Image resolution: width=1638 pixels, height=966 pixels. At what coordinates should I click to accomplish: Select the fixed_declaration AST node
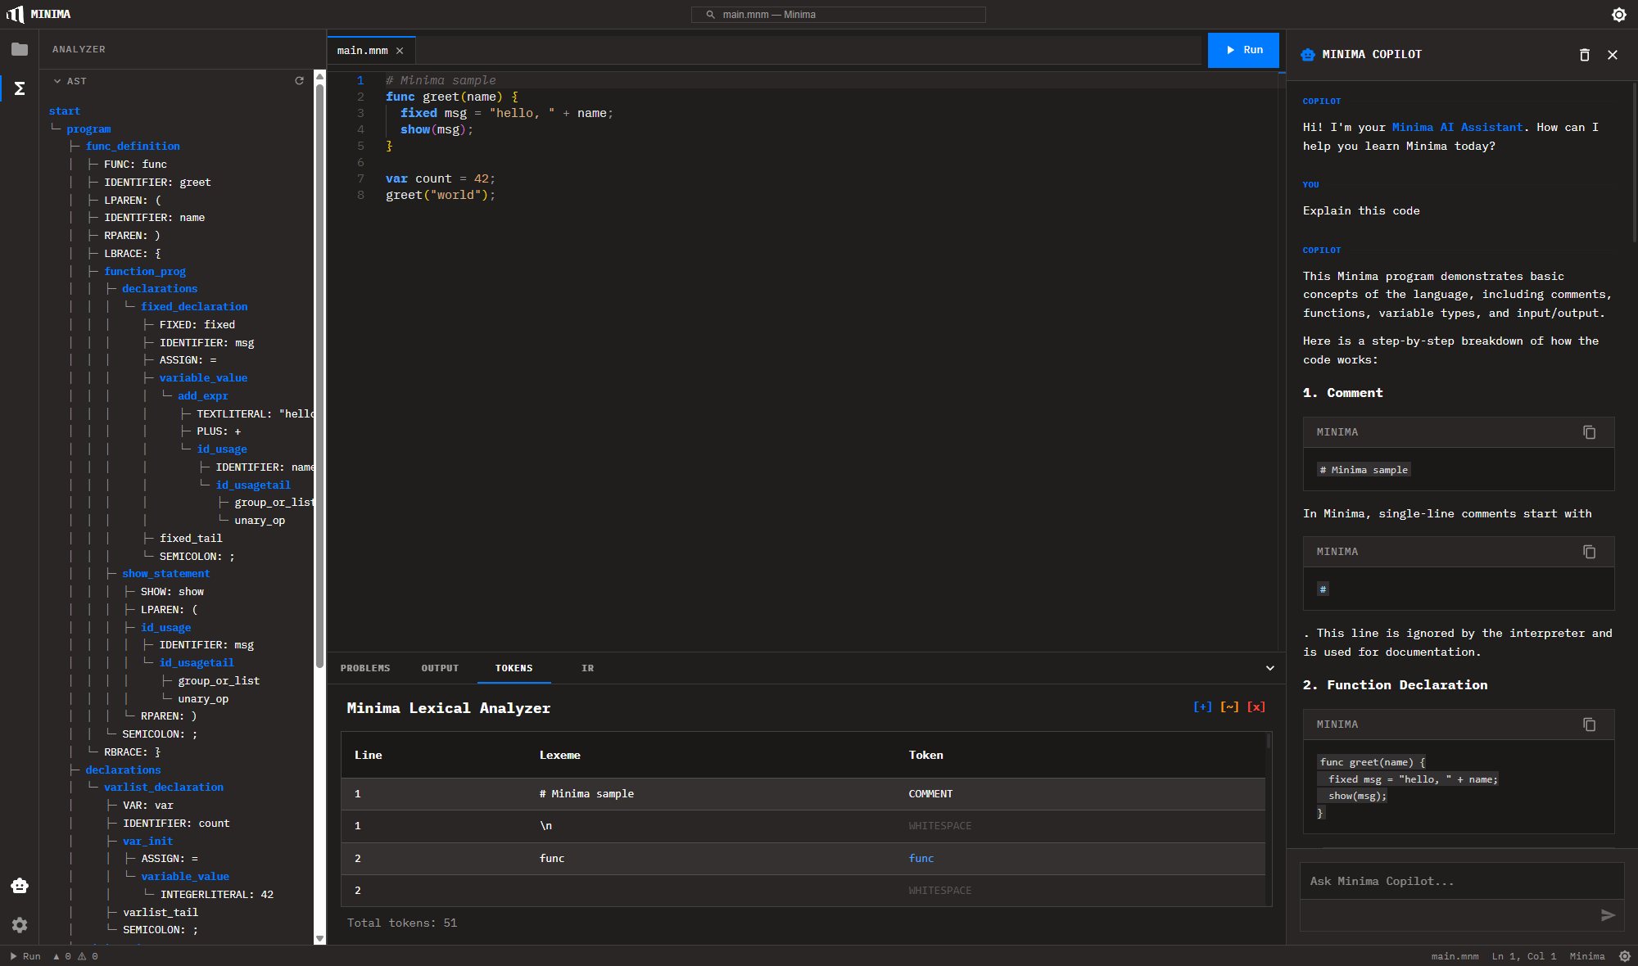194,307
